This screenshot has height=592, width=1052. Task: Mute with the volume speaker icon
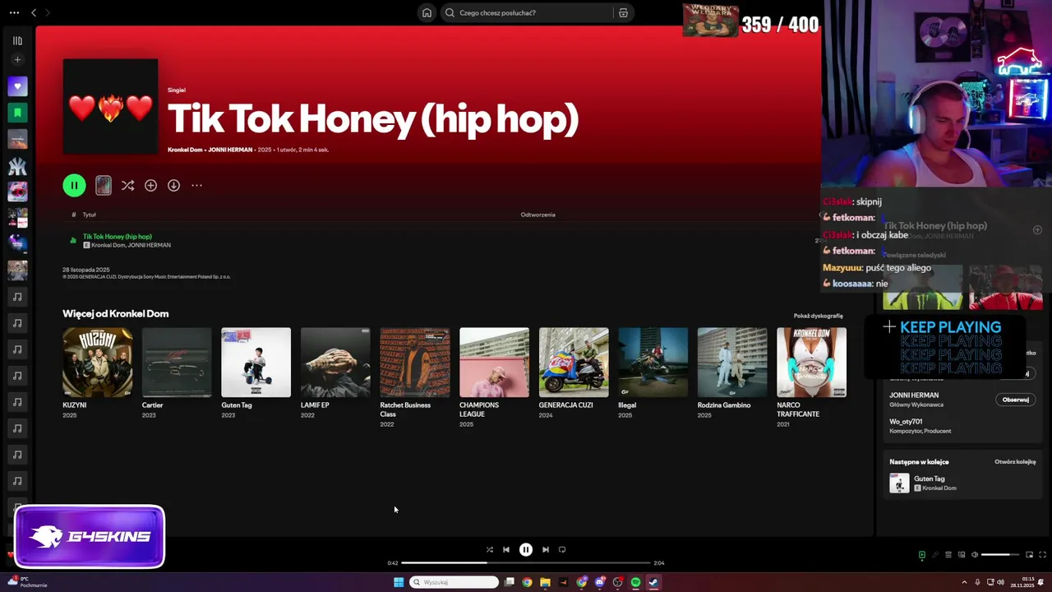[975, 555]
